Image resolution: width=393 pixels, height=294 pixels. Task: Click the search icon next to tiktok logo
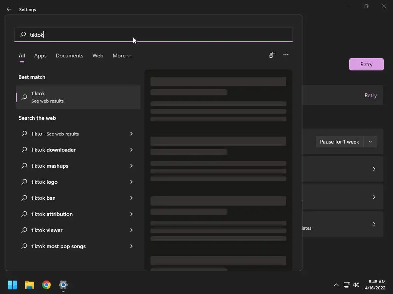pos(24,182)
